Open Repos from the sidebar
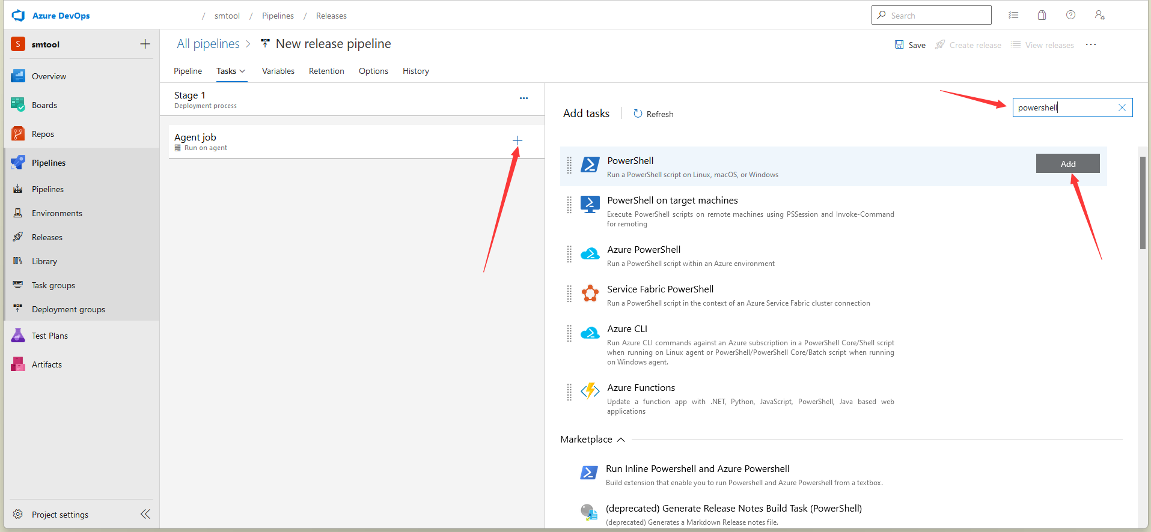The height and width of the screenshot is (532, 1151). point(42,134)
